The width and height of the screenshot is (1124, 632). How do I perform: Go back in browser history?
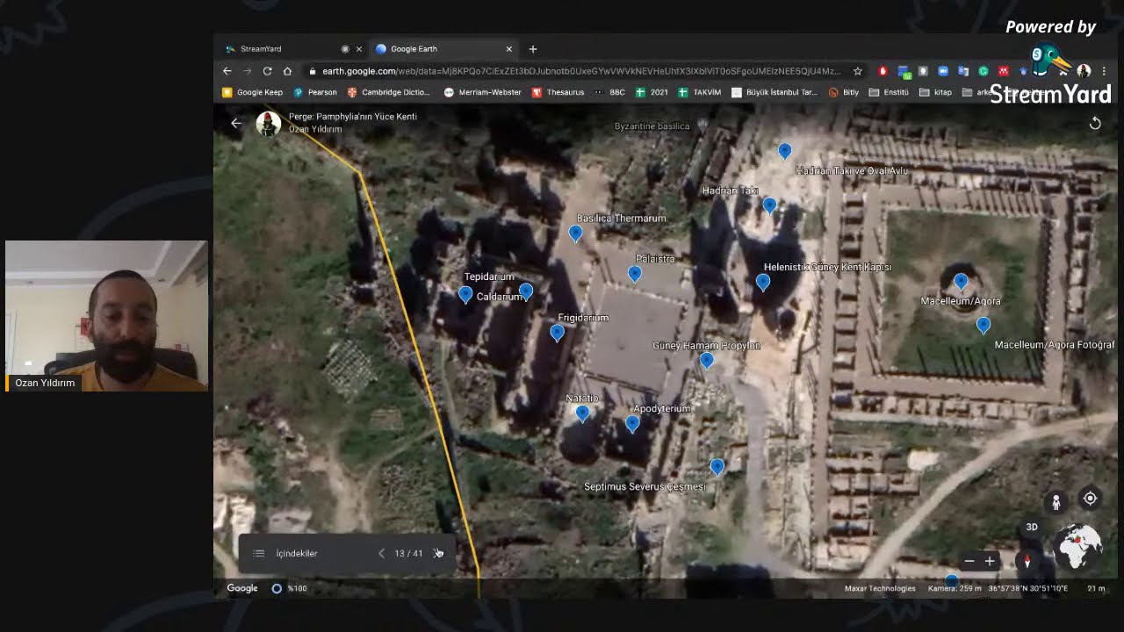(x=227, y=71)
